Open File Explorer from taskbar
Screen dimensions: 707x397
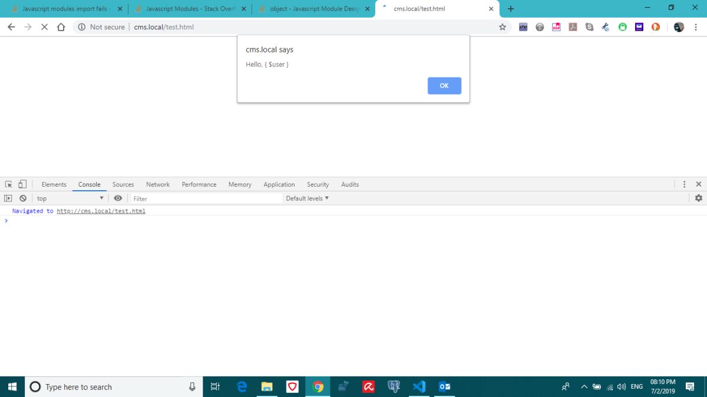point(267,386)
